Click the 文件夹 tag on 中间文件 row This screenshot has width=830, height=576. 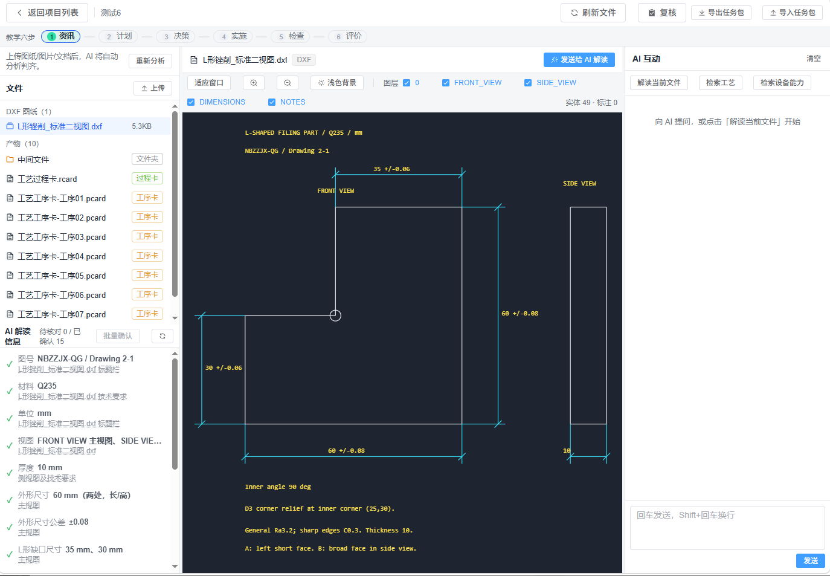147,159
